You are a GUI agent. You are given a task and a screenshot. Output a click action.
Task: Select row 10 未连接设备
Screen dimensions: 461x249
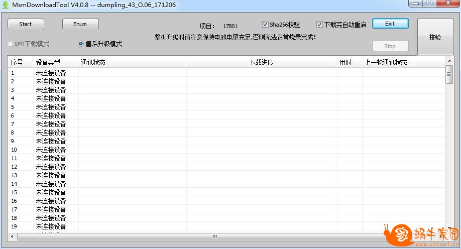(x=226, y=149)
